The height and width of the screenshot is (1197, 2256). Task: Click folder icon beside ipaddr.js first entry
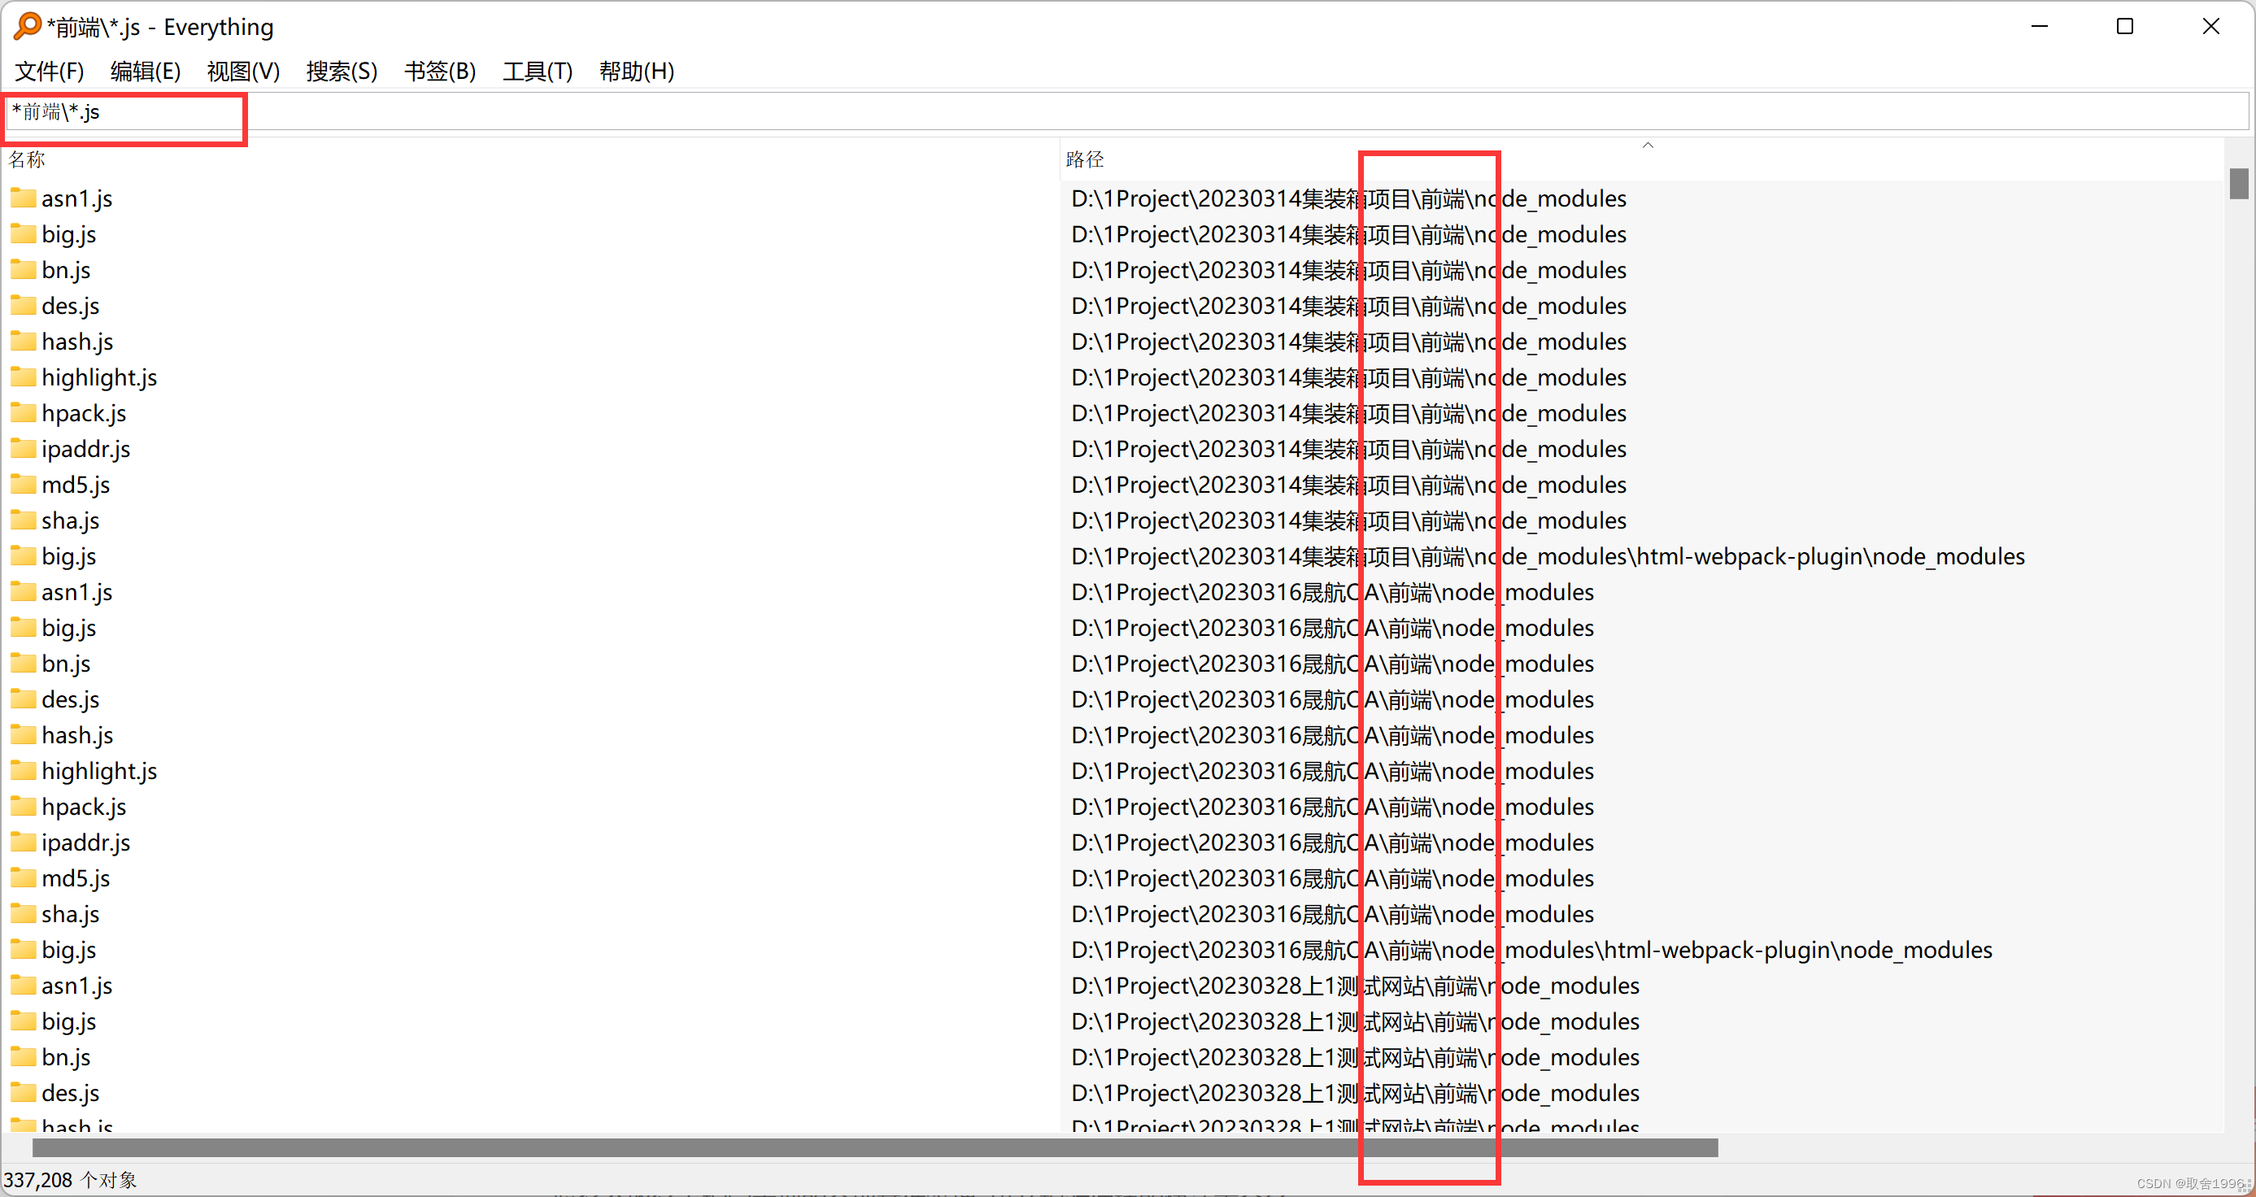(x=24, y=449)
